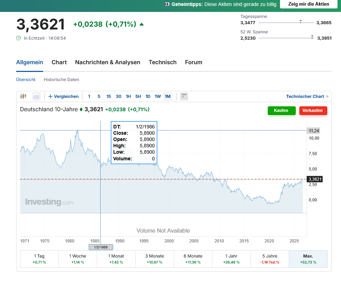Image resolution: width=341 pixels, height=287 pixels.
Task: Click Zeig mir die Aktien button
Action: click(x=309, y=4)
